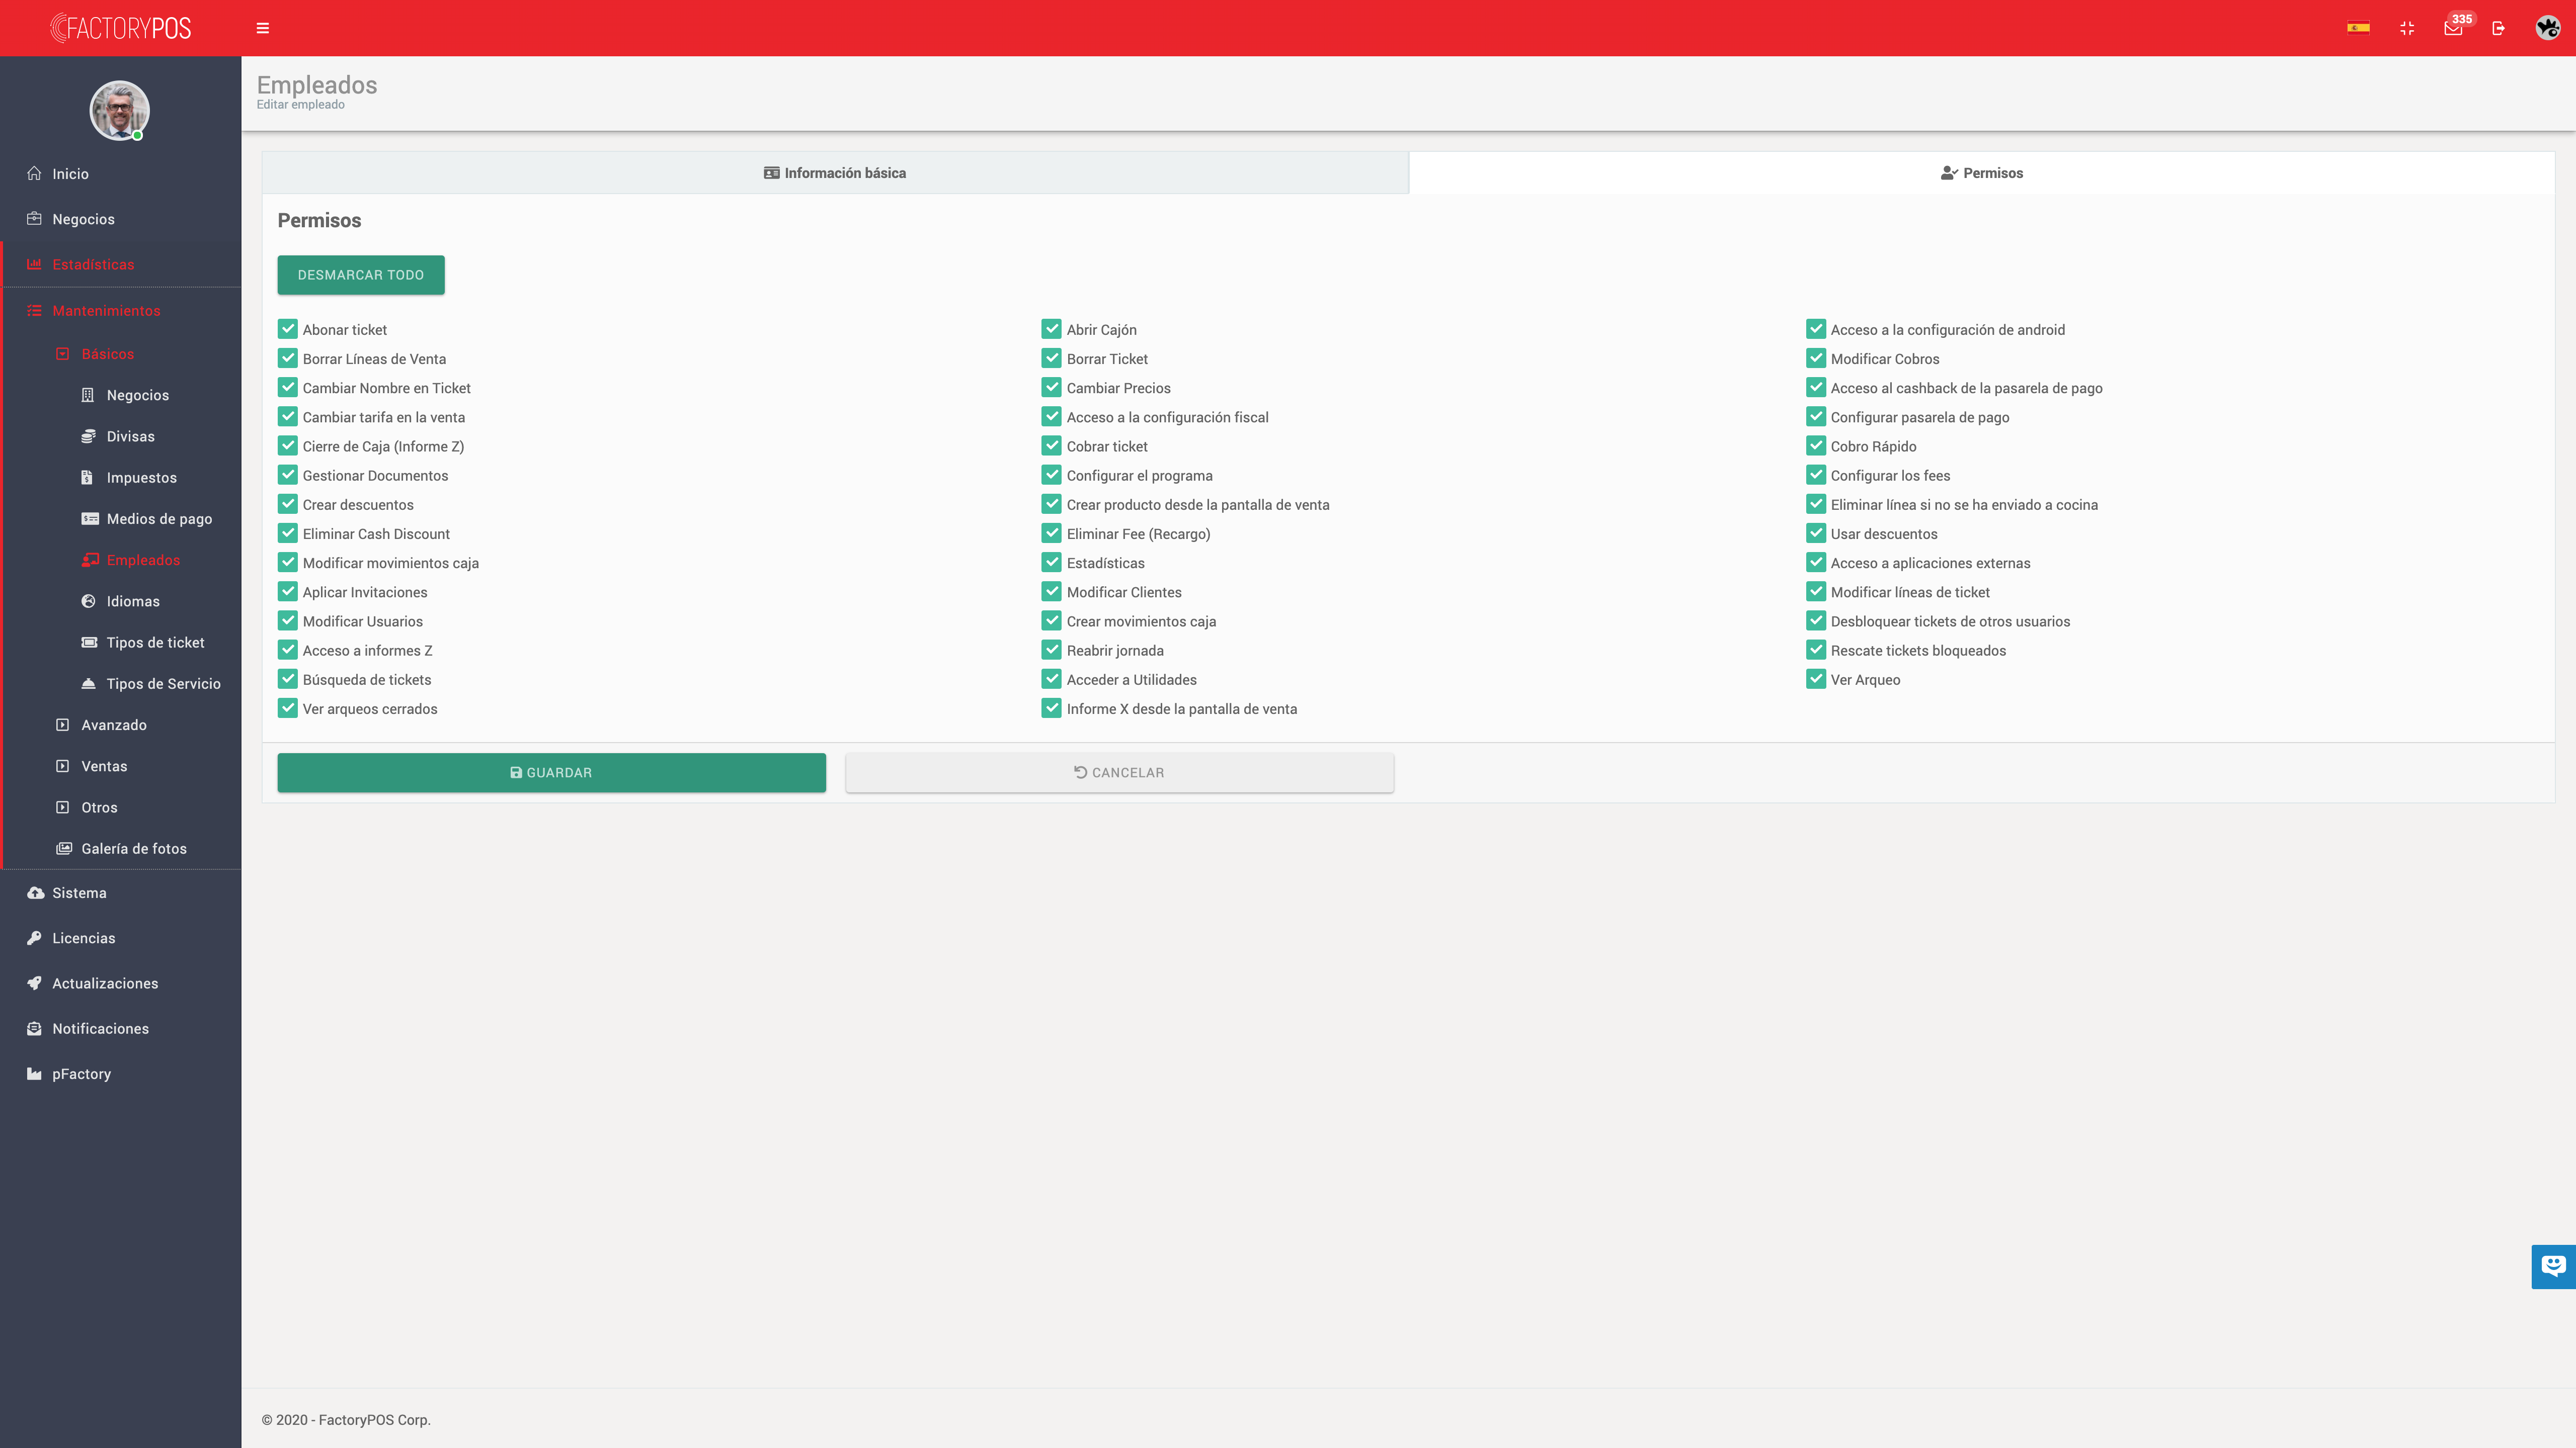Uncheck the Abrir Cajón permission
Screen dimensions: 2576x1448
(x=1051, y=329)
